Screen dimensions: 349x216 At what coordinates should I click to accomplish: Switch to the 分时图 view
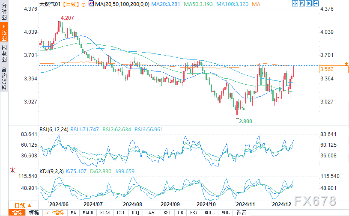[x=4, y=11]
